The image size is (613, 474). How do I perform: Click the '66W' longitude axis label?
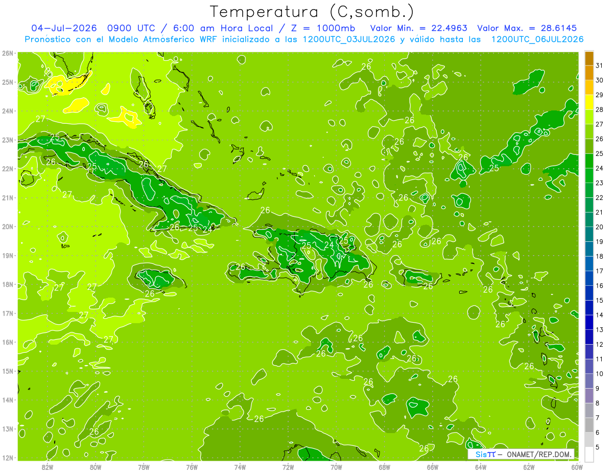[432, 467]
